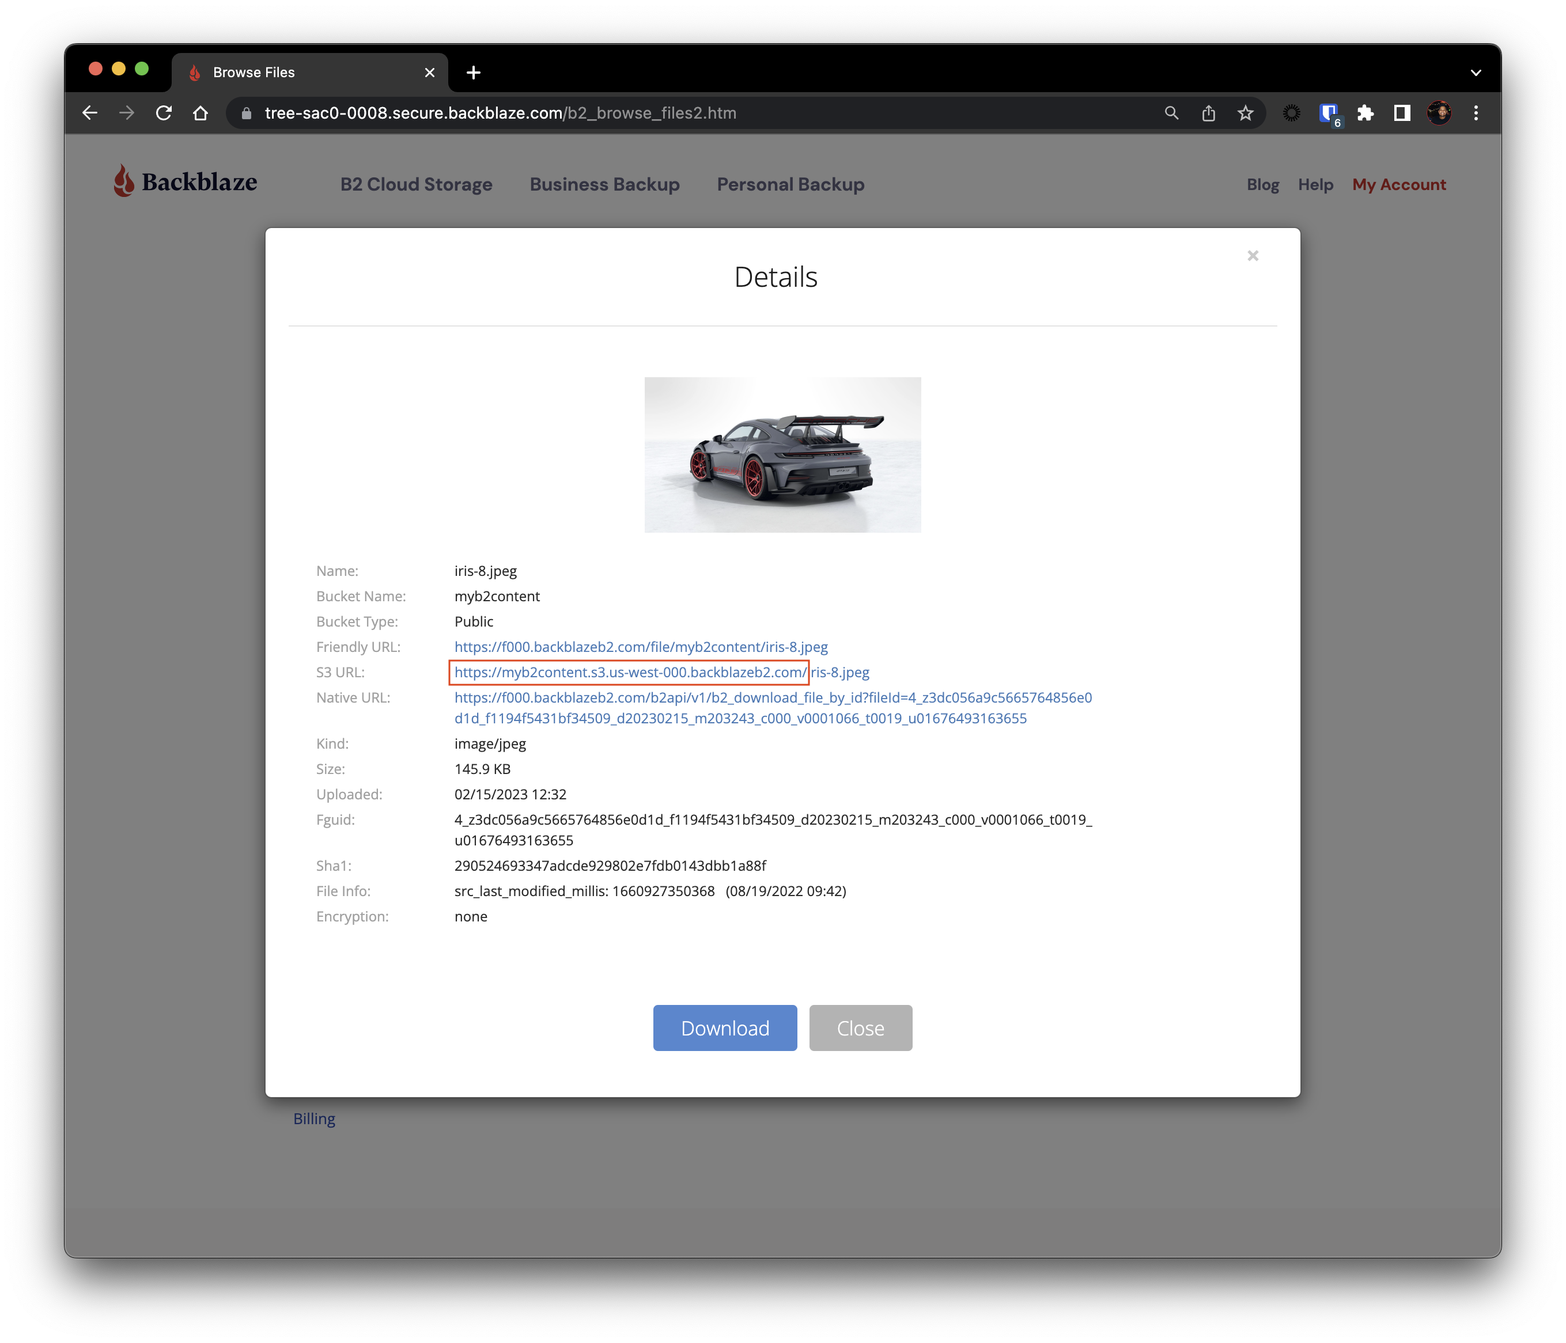
Task: Open the Bitwarden extension icon
Action: [1329, 112]
